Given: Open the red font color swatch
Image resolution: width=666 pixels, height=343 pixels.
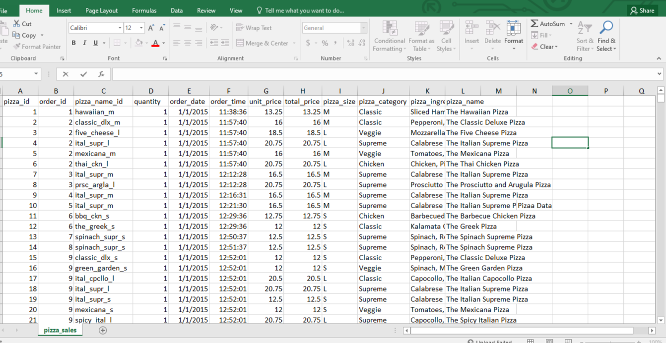Looking at the screenshot, I should pos(155,43).
